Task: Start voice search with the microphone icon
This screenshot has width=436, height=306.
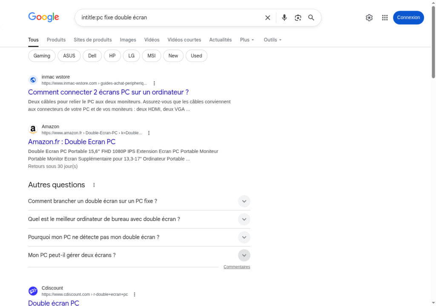Action: click(x=284, y=17)
